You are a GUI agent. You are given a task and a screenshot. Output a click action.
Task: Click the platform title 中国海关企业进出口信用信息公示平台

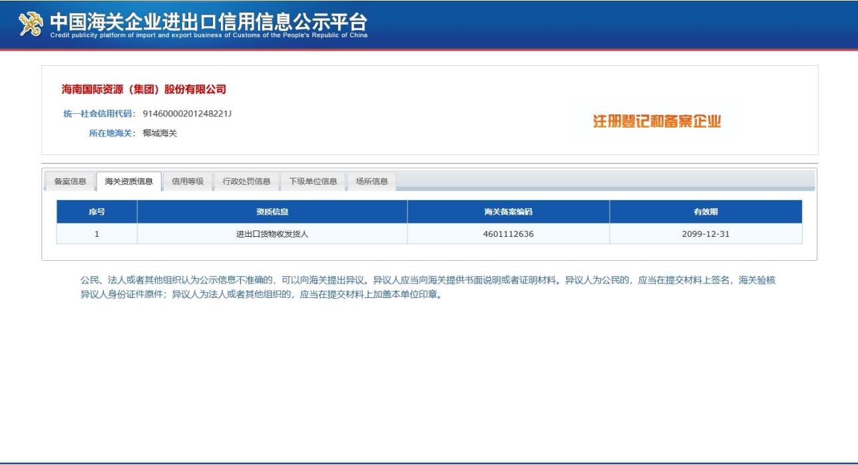(208, 21)
